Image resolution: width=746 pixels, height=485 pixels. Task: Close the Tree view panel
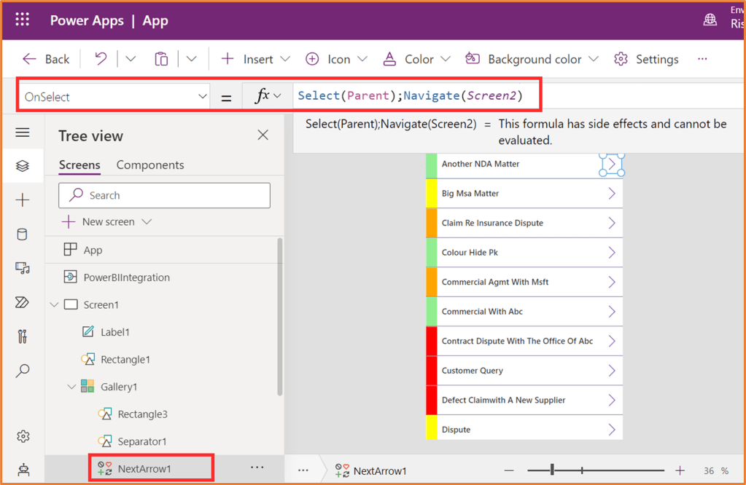coord(263,135)
